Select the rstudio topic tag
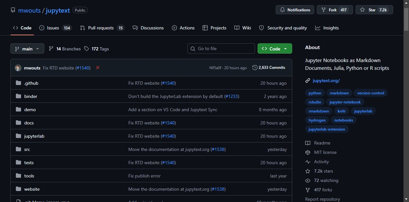This screenshot has height=202, width=409. 315,102
